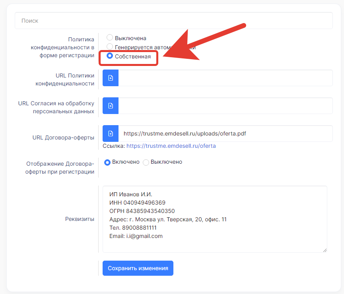Click the Адрес line in Реквизиты textarea
This screenshot has width=344, height=294.
(x=168, y=219)
